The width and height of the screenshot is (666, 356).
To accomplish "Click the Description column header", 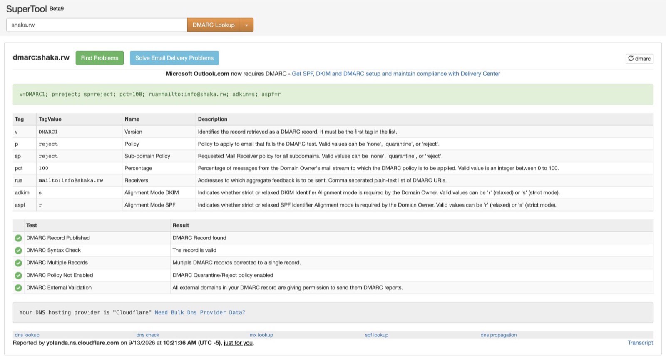I will [x=213, y=119].
